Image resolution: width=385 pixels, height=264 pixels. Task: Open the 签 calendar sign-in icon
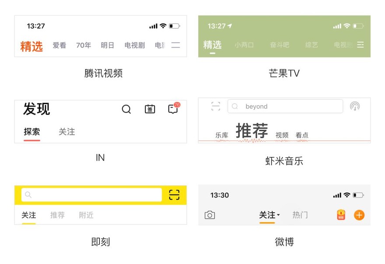click(x=150, y=109)
